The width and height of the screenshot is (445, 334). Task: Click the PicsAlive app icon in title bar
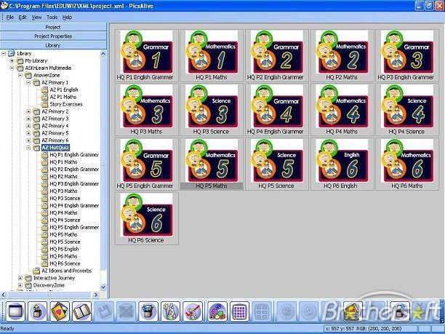point(4,5)
